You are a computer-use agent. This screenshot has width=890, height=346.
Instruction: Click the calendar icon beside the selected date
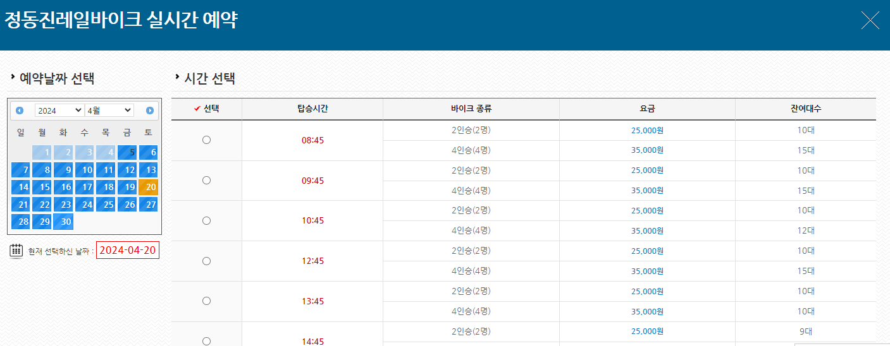[x=16, y=251]
